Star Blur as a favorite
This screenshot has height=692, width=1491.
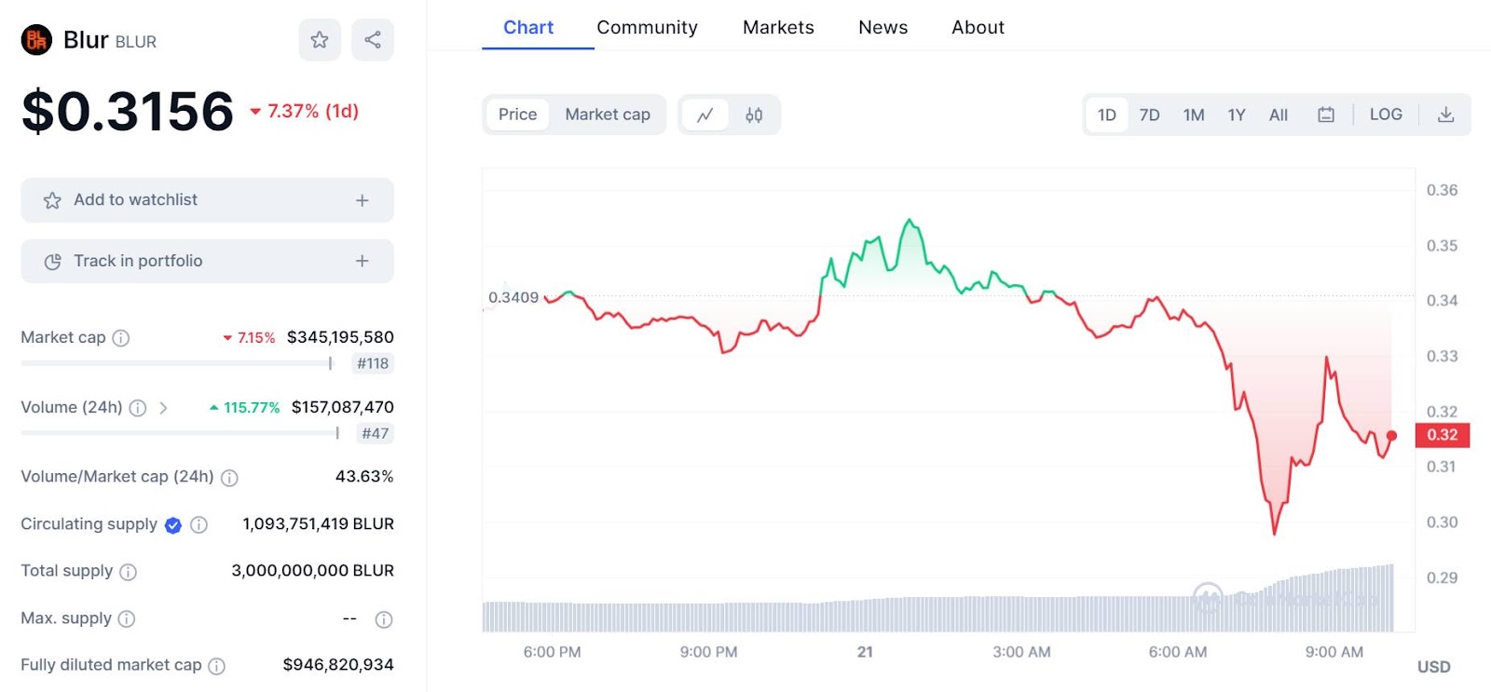pyautogui.click(x=320, y=40)
